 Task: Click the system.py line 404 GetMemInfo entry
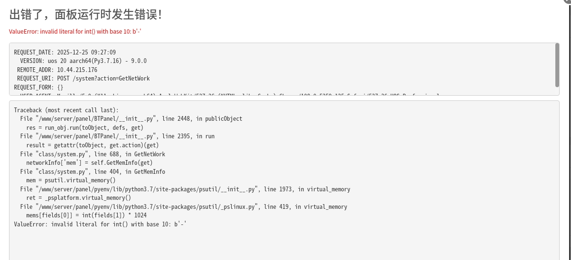93,171
